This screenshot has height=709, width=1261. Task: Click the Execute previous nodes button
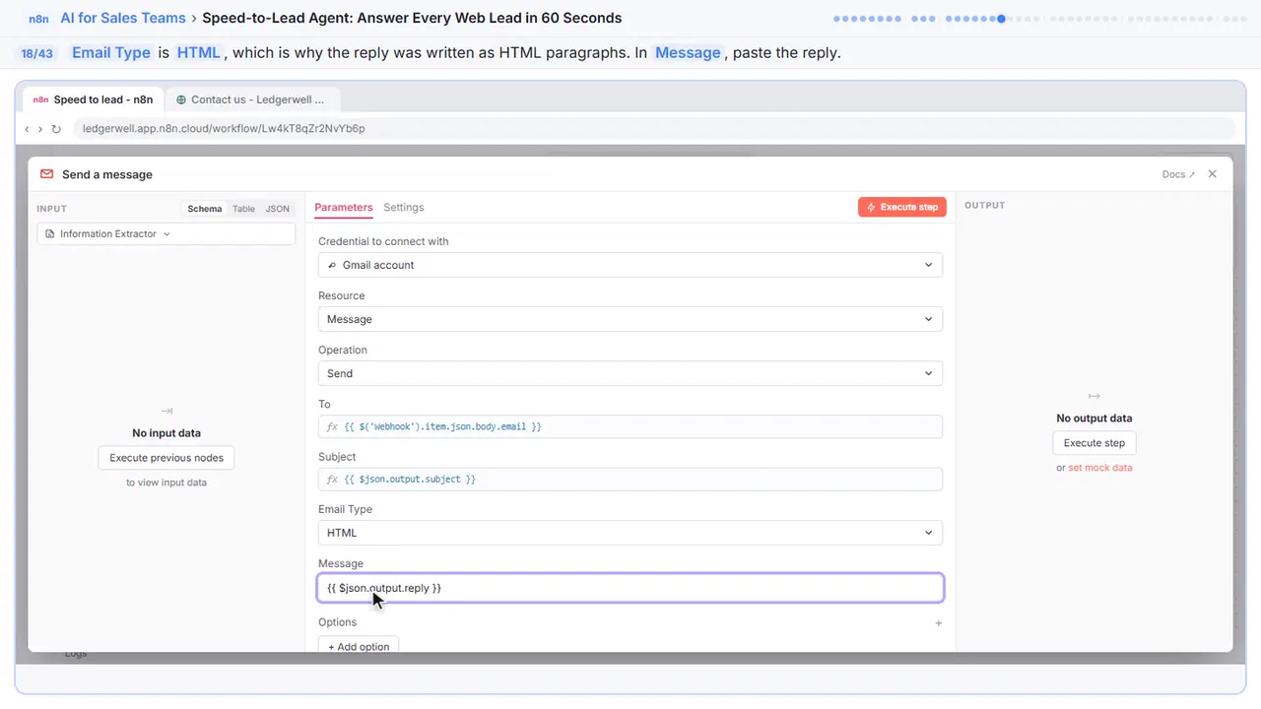166,458
